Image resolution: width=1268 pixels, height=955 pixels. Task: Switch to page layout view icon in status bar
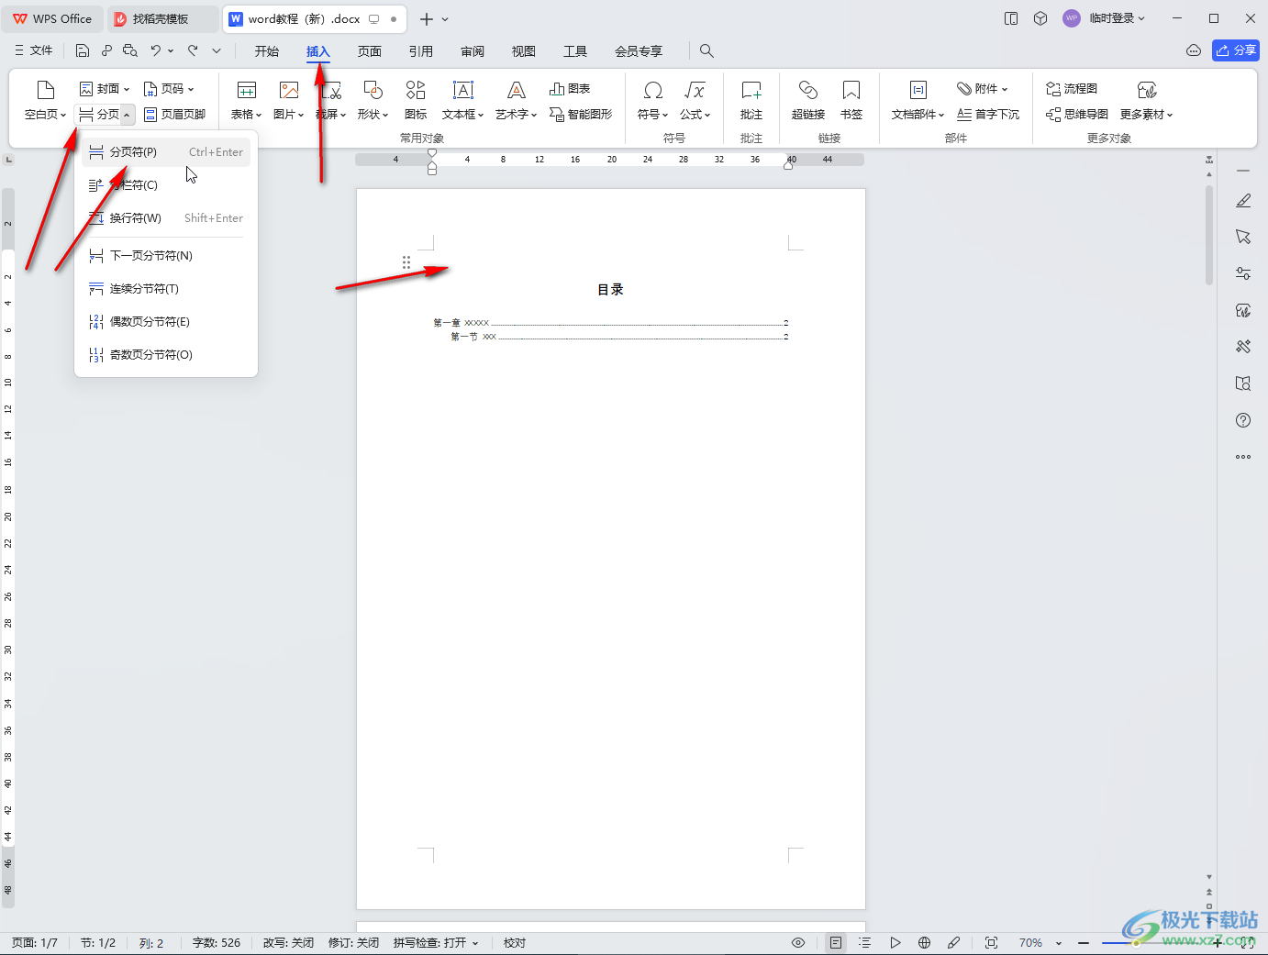835,943
